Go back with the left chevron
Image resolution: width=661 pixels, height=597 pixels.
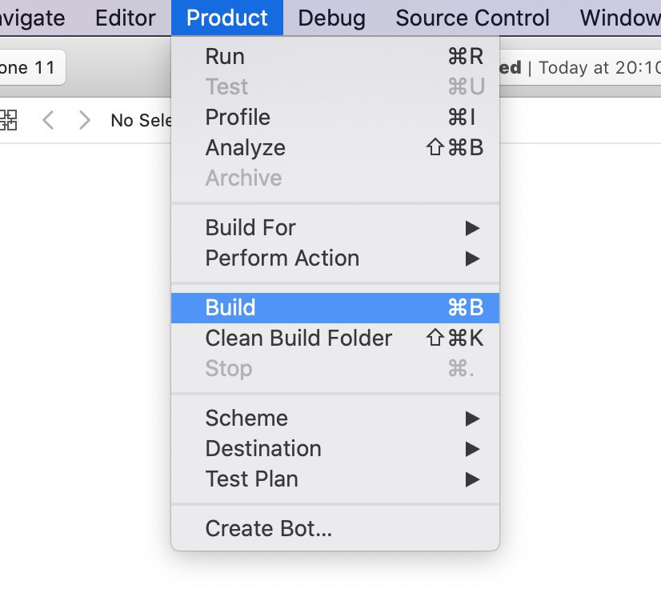(48, 120)
